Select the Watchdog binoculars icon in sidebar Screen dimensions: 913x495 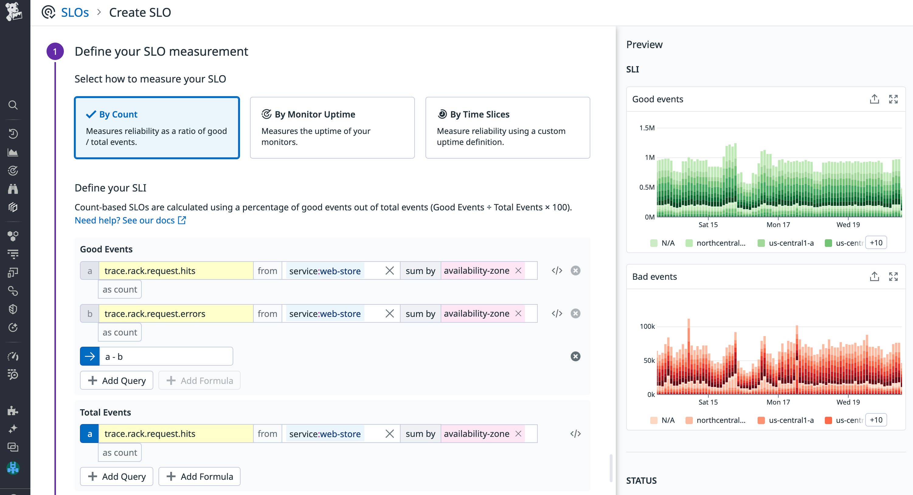[x=13, y=189]
